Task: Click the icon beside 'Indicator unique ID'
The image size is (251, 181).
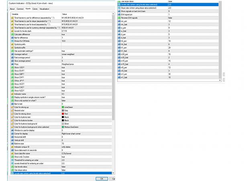Action: [x=12, y=147]
